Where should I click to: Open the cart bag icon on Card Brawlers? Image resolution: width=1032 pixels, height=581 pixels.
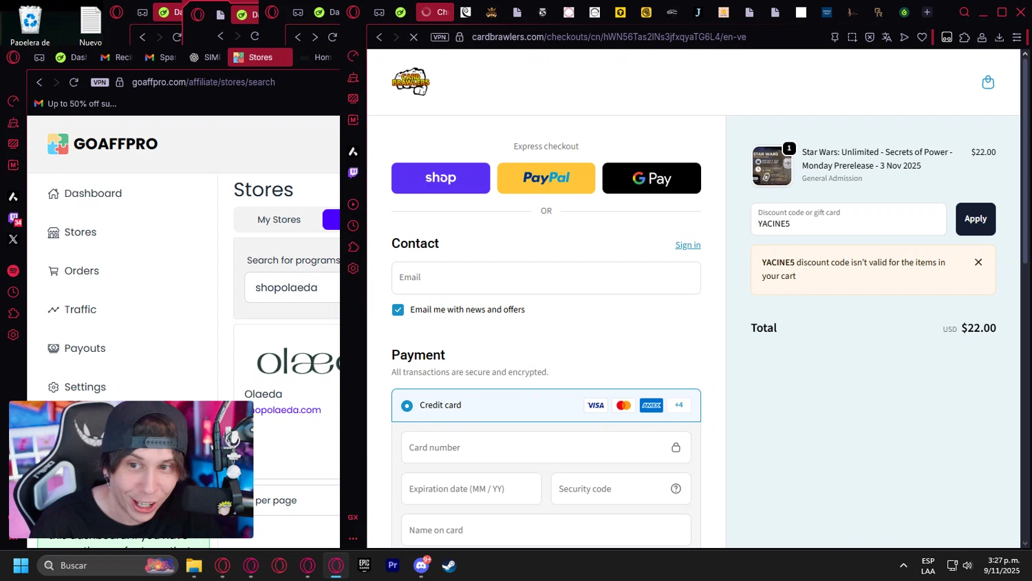coord(988,83)
